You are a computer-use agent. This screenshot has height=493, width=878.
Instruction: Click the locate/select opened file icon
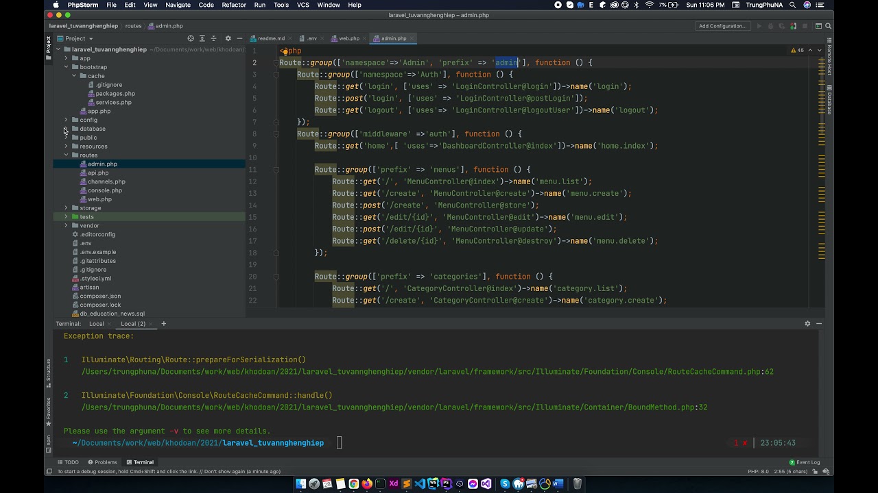click(191, 38)
